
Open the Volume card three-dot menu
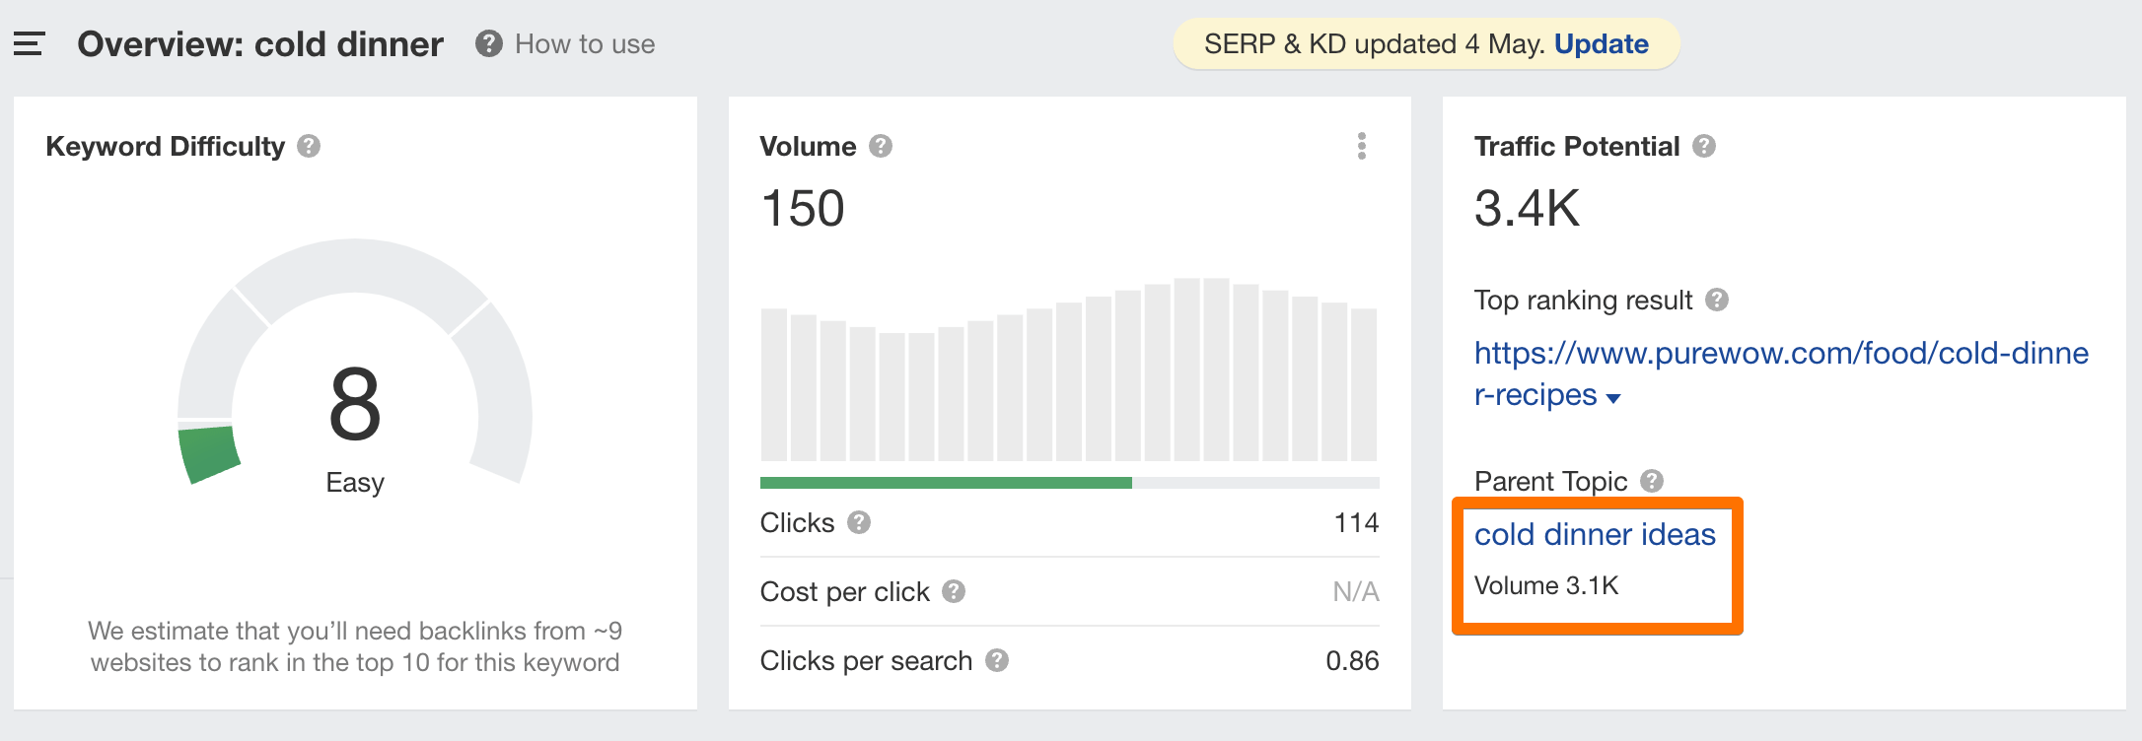pos(1361,146)
